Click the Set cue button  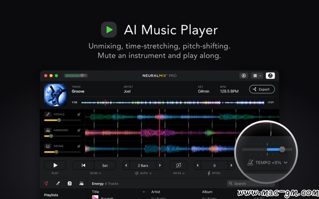click(x=105, y=165)
